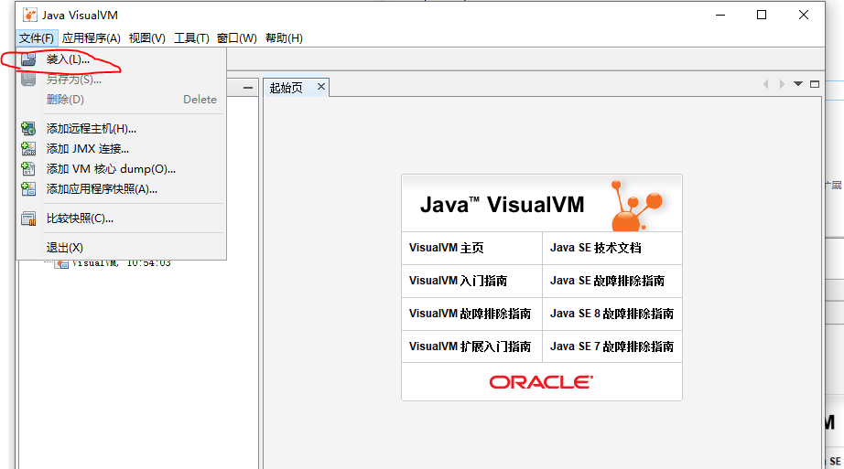Open the 窗口(W) menu
The width and height of the screenshot is (844, 469).
click(237, 38)
